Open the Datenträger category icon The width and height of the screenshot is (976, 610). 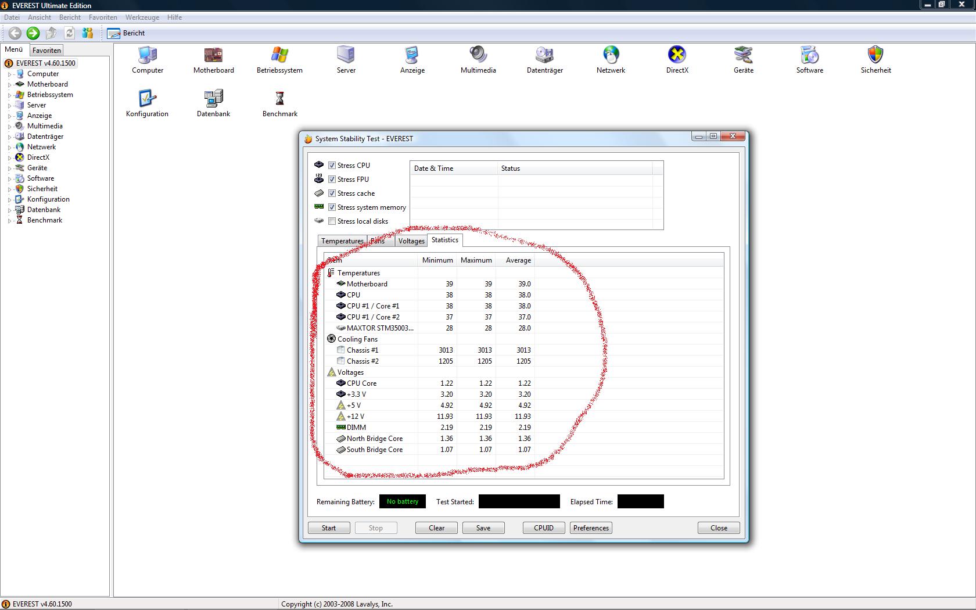[x=545, y=55]
